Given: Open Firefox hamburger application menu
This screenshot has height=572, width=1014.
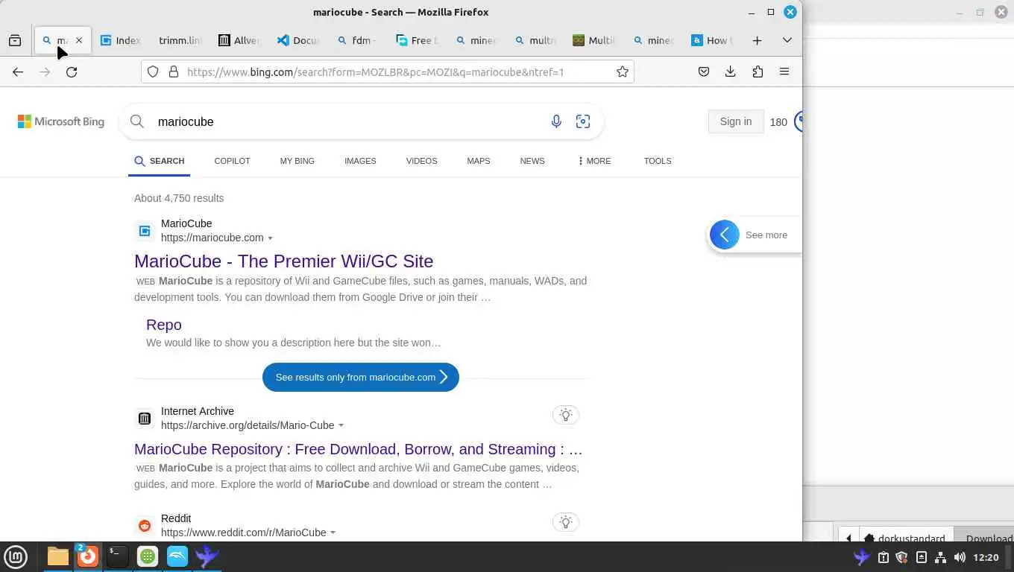Looking at the screenshot, I should click(x=784, y=71).
